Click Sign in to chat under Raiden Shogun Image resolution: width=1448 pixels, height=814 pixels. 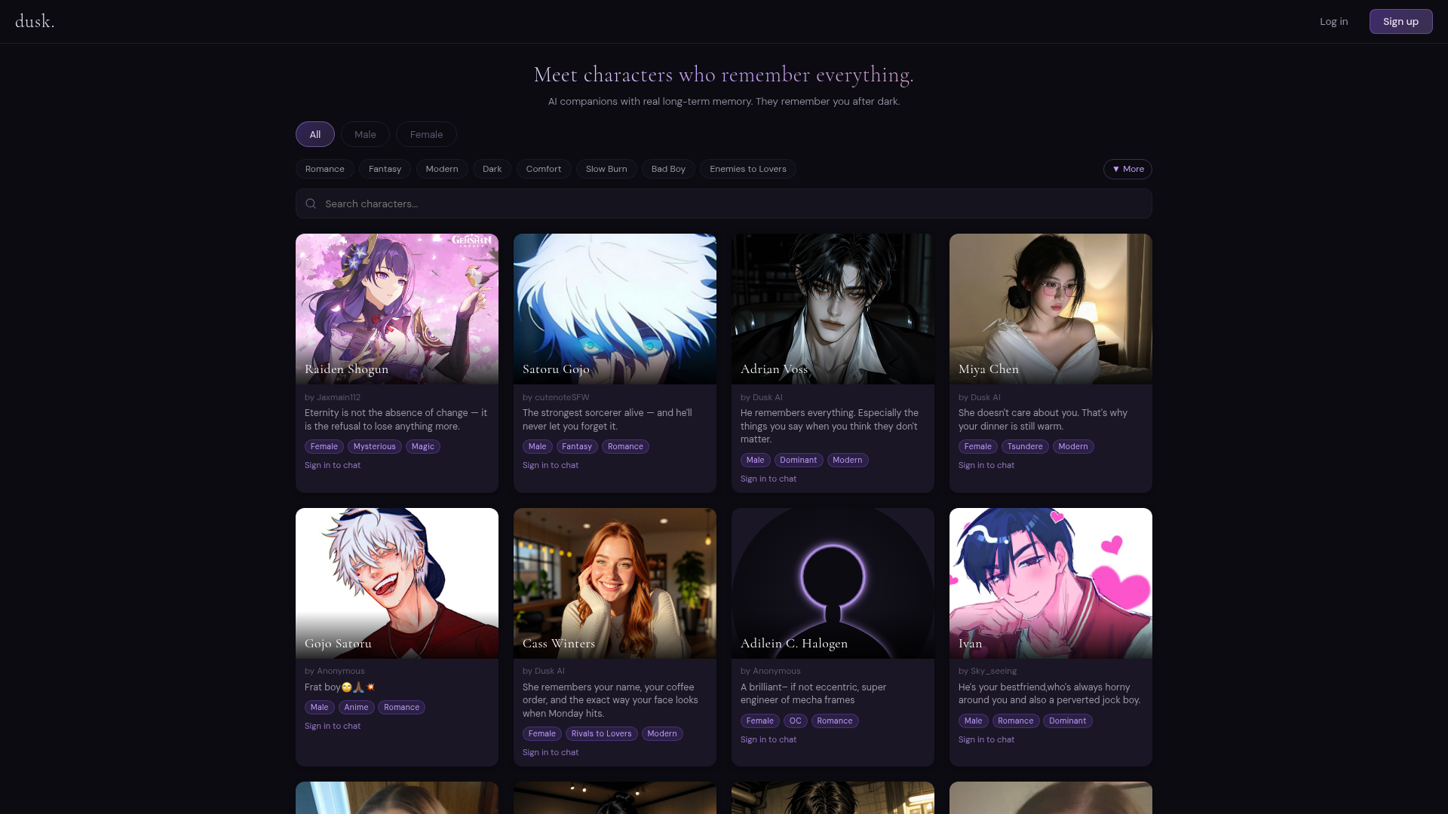pyautogui.click(x=333, y=465)
